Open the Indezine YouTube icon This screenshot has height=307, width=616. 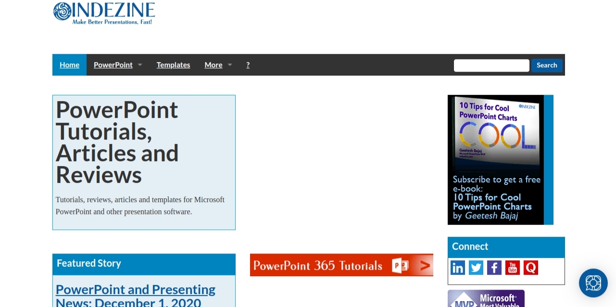[x=513, y=268]
